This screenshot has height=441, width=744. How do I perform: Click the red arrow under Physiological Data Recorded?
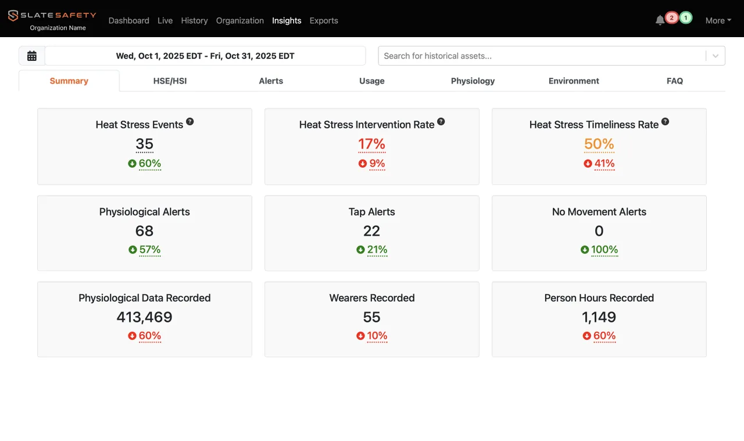coord(132,336)
